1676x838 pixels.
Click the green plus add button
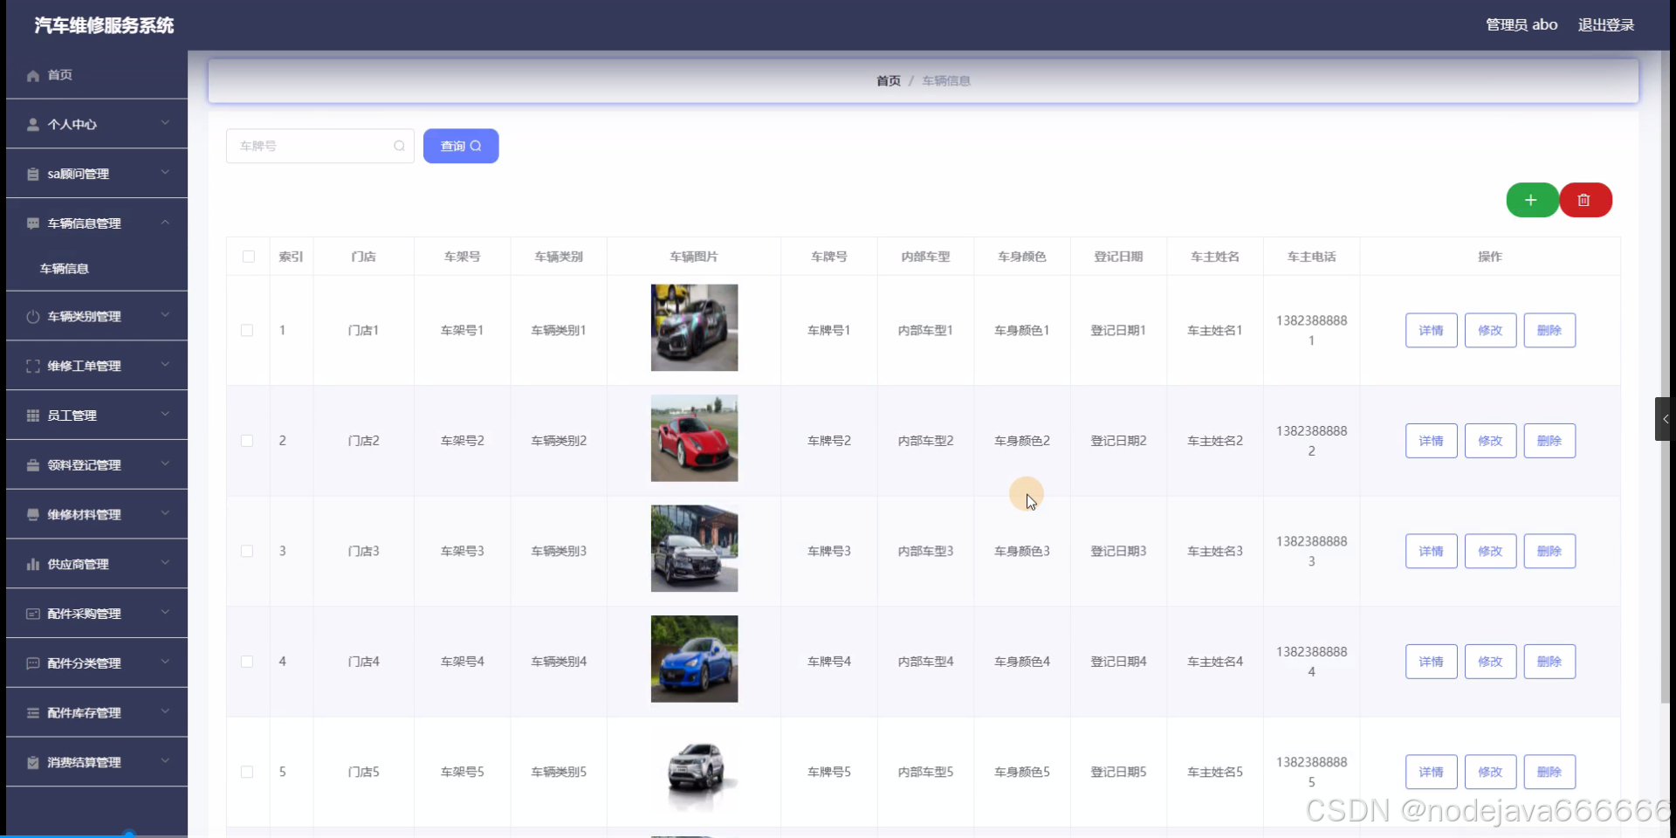(1532, 200)
